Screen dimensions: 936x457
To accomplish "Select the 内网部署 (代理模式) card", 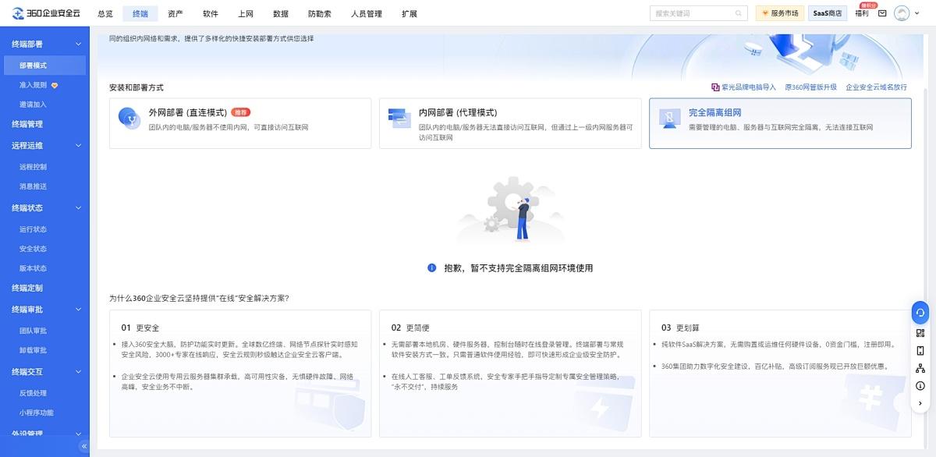I will pyautogui.click(x=510, y=123).
